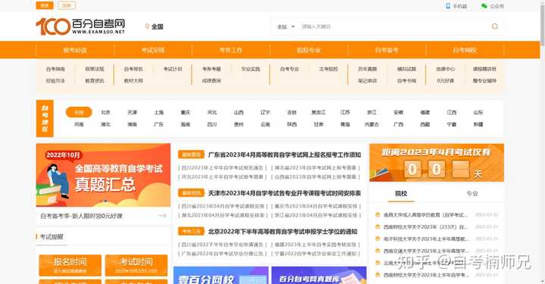Click the location pin icon beside 全国
This screenshot has width=545, height=284.
pos(147,27)
